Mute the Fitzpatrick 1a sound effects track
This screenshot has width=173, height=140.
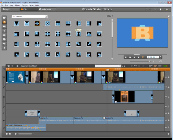[x=166, y=120]
